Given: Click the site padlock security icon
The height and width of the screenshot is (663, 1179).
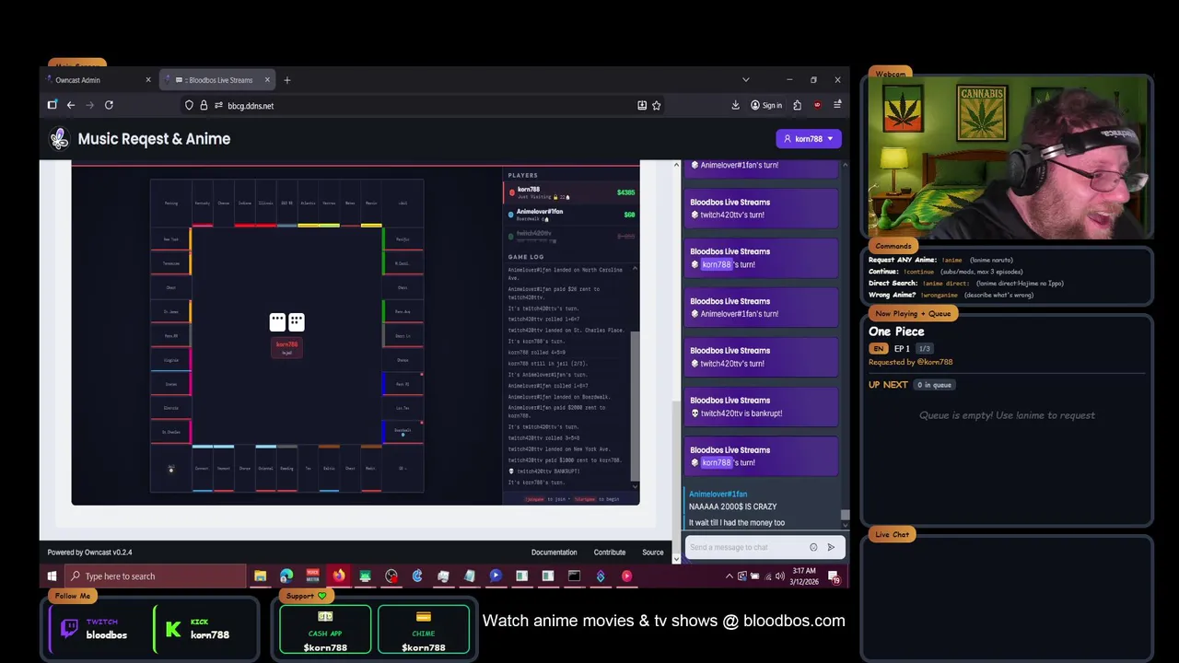Looking at the screenshot, I should click(x=204, y=106).
